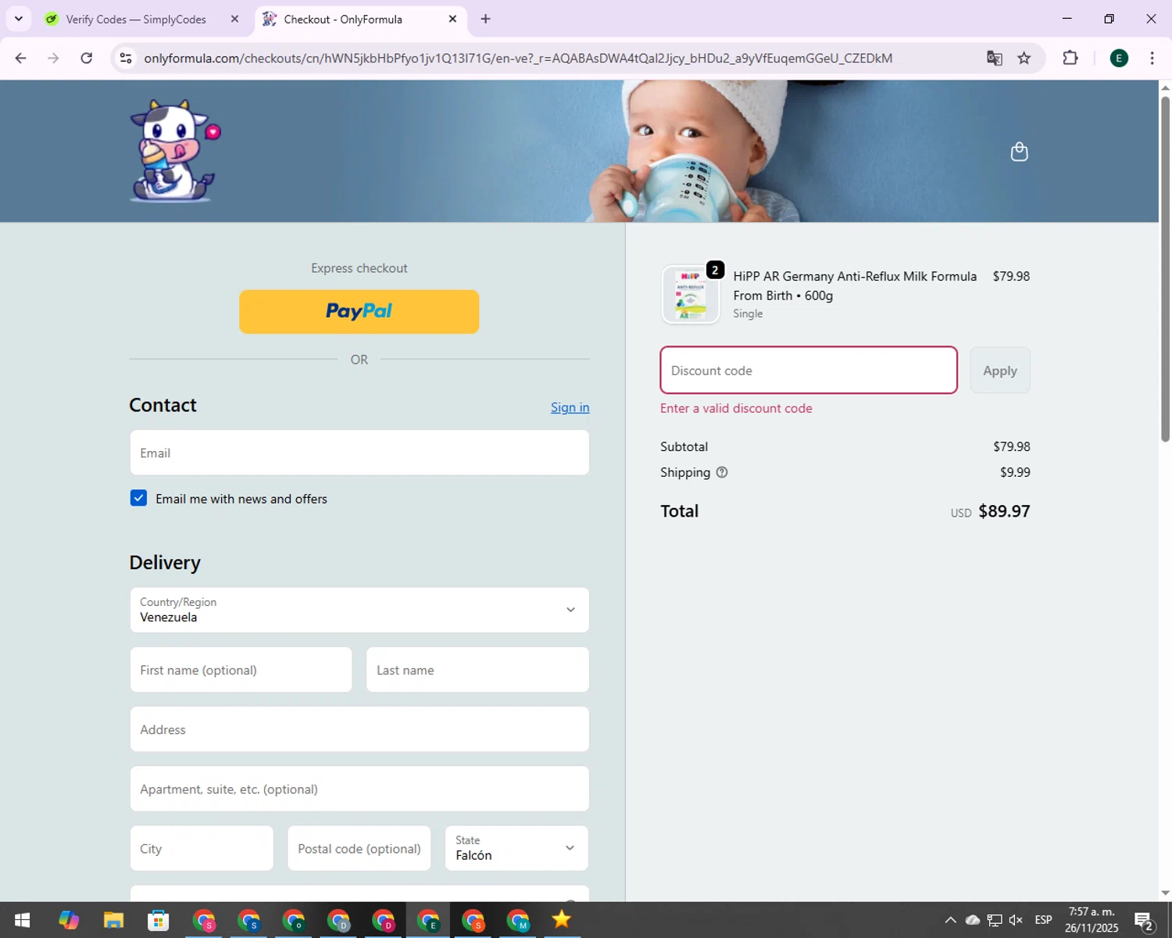Open the notifications center icon
1172x938 pixels.
pos(1144,922)
